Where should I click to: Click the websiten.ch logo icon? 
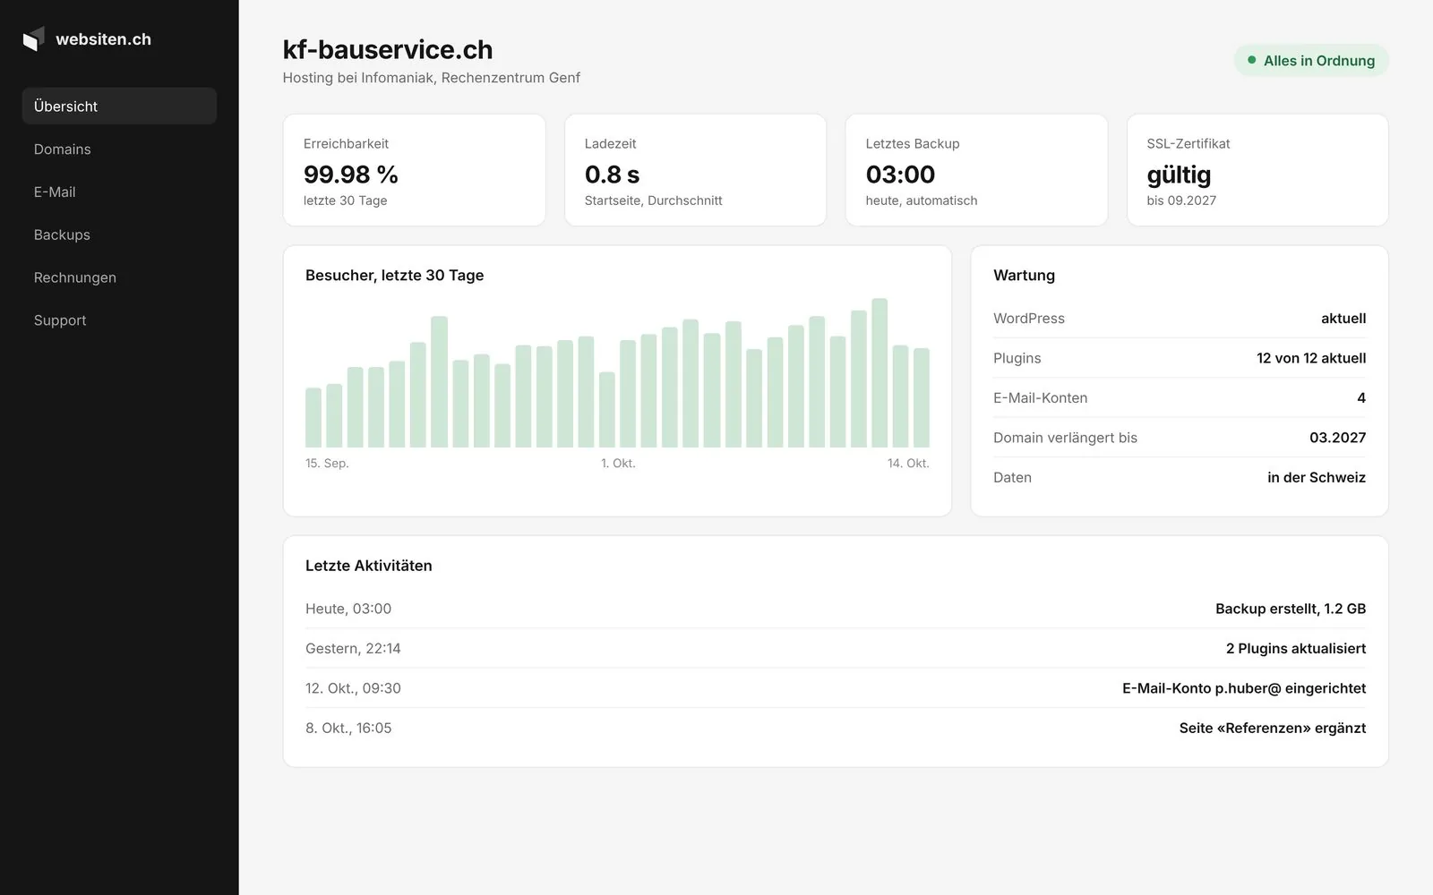(x=33, y=39)
